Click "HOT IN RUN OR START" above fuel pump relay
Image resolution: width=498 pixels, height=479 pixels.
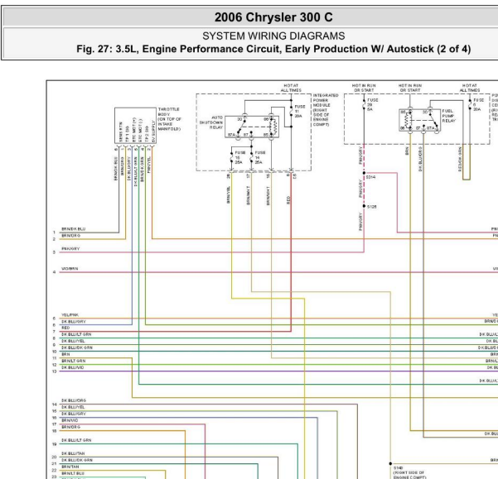[410, 88]
